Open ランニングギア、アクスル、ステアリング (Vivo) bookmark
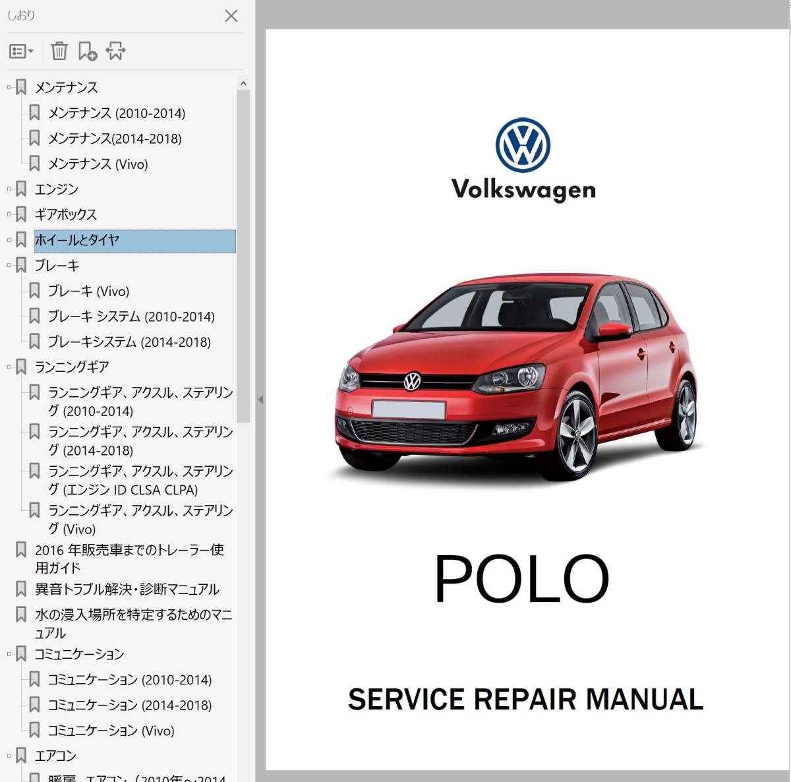 click(x=140, y=520)
